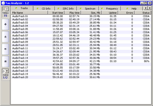Open the Frequency tab
The height and width of the screenshot is (106, 153).
click(x=110, y=9)
